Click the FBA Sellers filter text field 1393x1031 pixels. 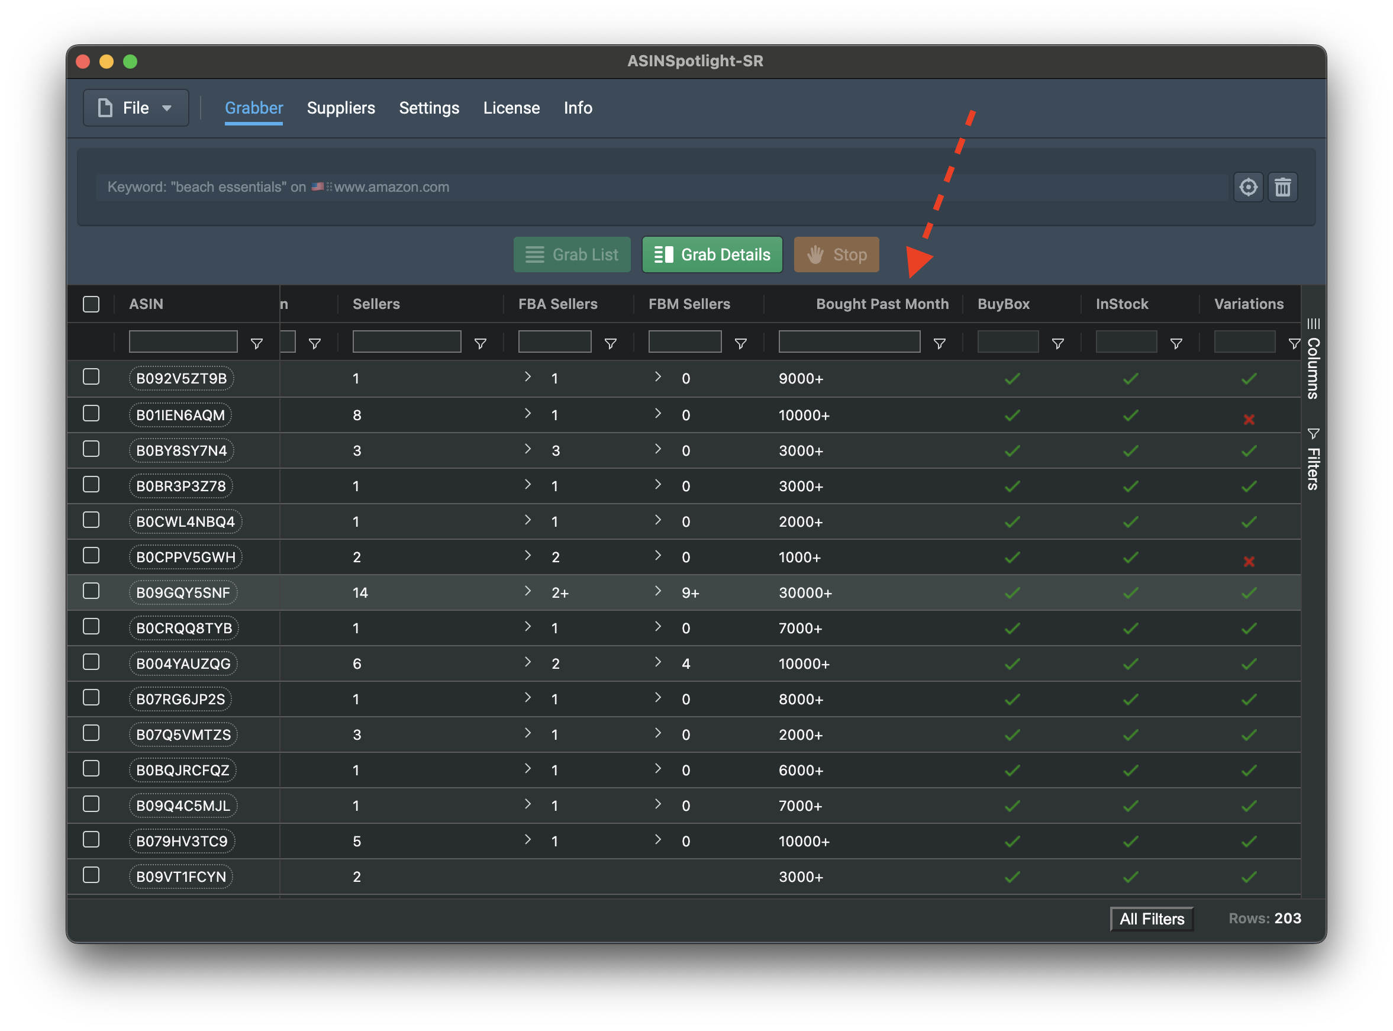point(554,342)
